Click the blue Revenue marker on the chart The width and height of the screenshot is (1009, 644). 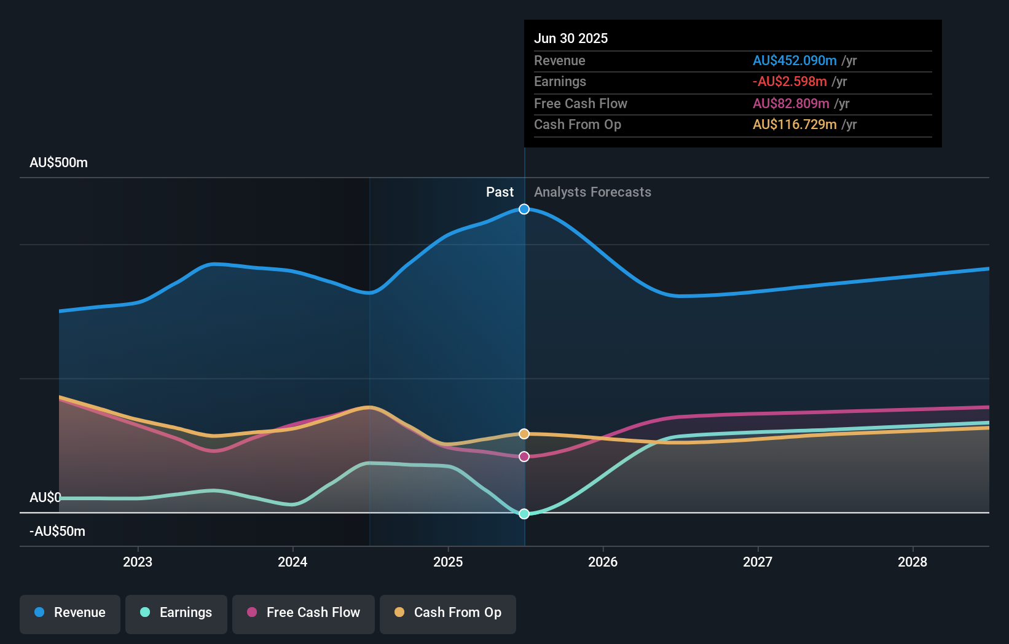pyautogui.click(x=524, y=209)
